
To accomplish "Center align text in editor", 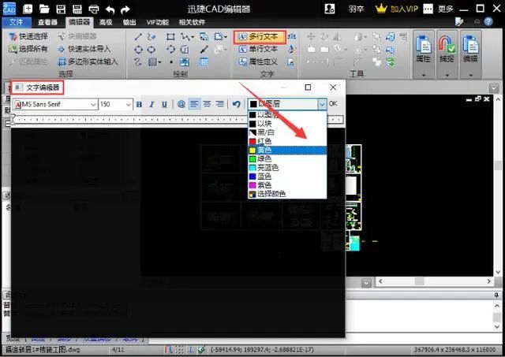I will pyautogui.click(x=207, y=104).
